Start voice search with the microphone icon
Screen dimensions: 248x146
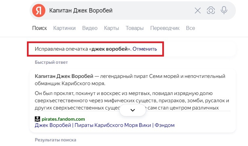pyautogui.click(x=224, y=11)
